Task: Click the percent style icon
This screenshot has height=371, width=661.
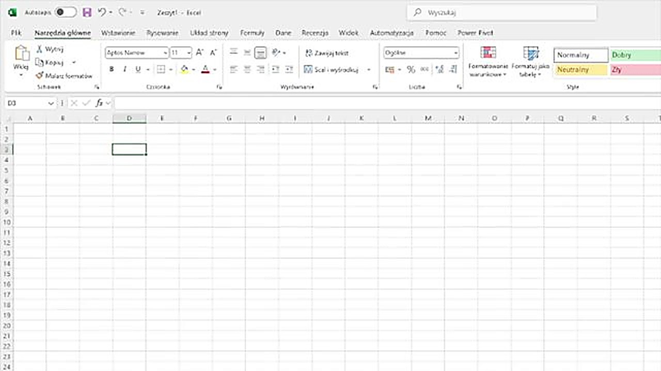Action: [x=411, y=70]
